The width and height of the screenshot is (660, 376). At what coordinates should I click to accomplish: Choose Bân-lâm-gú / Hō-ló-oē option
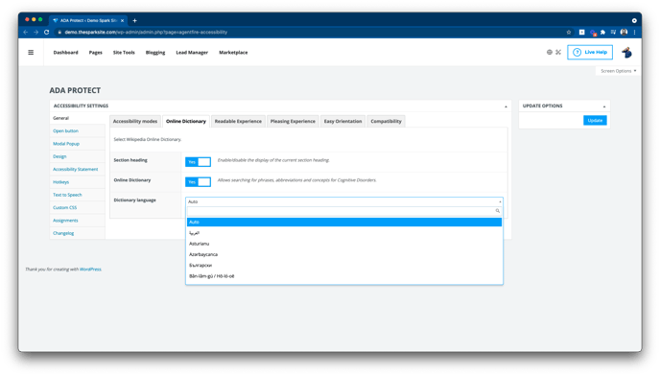[x=344, y=276]
